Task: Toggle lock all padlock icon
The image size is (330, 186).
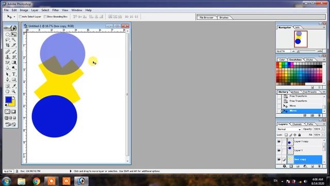Action: [x=300, y=135]
